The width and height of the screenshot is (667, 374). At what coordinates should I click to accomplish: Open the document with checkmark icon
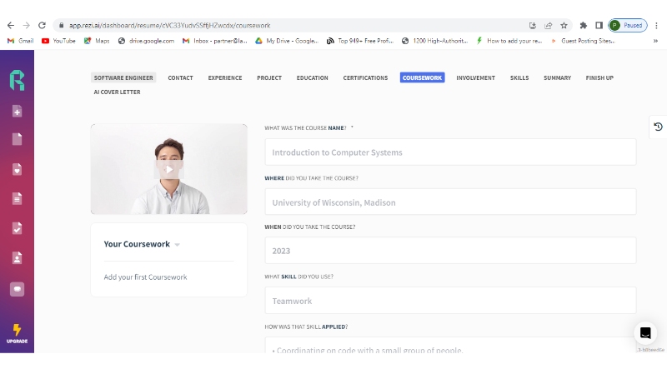[x=17, y=227]
